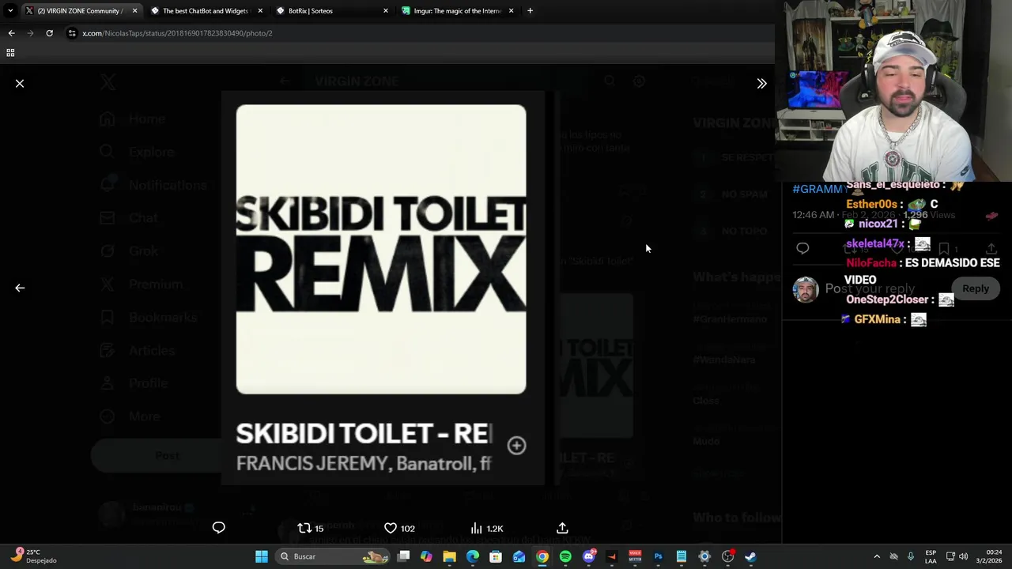The image size is (1012, 569).
Task: Open the volume tray icon
Action: click(x=963, y=556)
